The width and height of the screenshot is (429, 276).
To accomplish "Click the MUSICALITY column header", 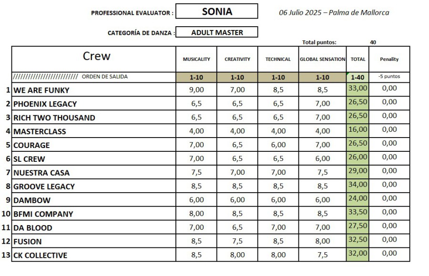I will click(196, 59).
